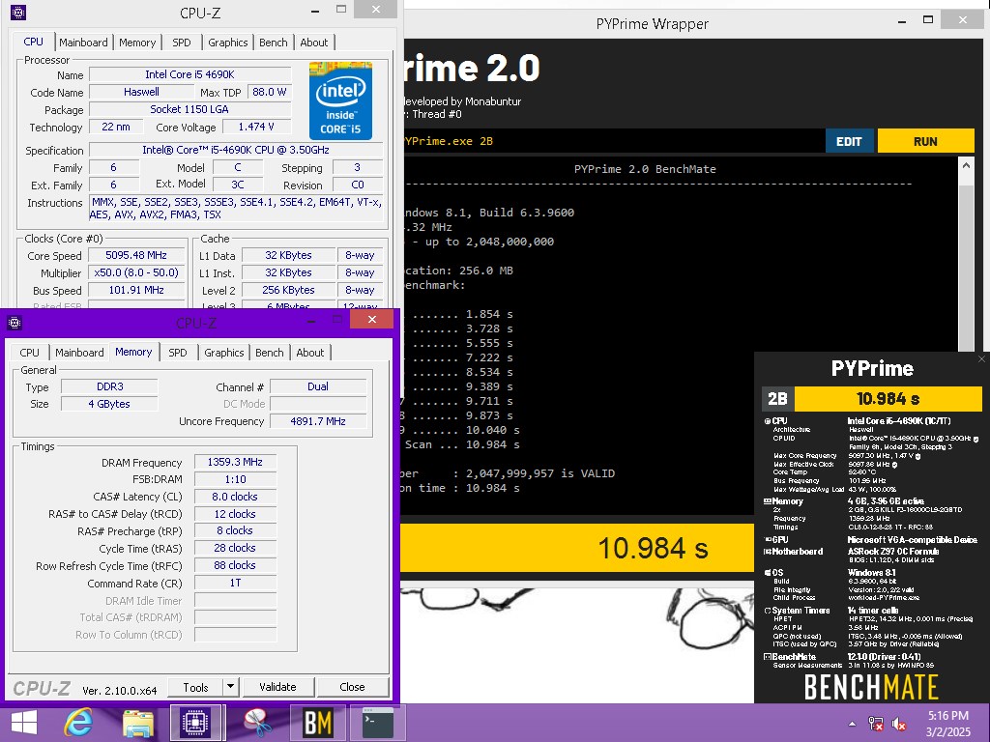990x742 pixels.
Task: Click the GPU card icon in BenchMate panel
Action: pos(767,540)
